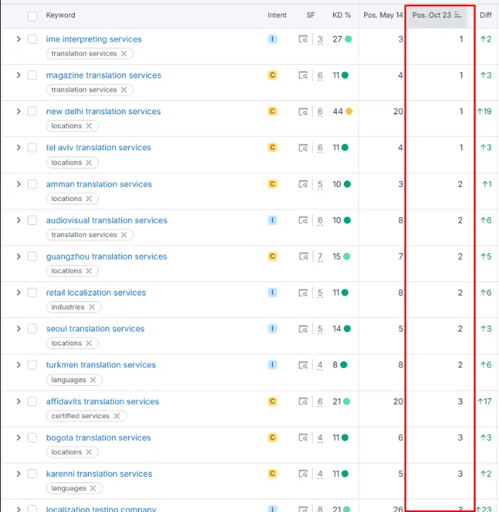Remove locations tag from new delhi translation services
This screenshot has width=499, height=512.
point(89,126)
